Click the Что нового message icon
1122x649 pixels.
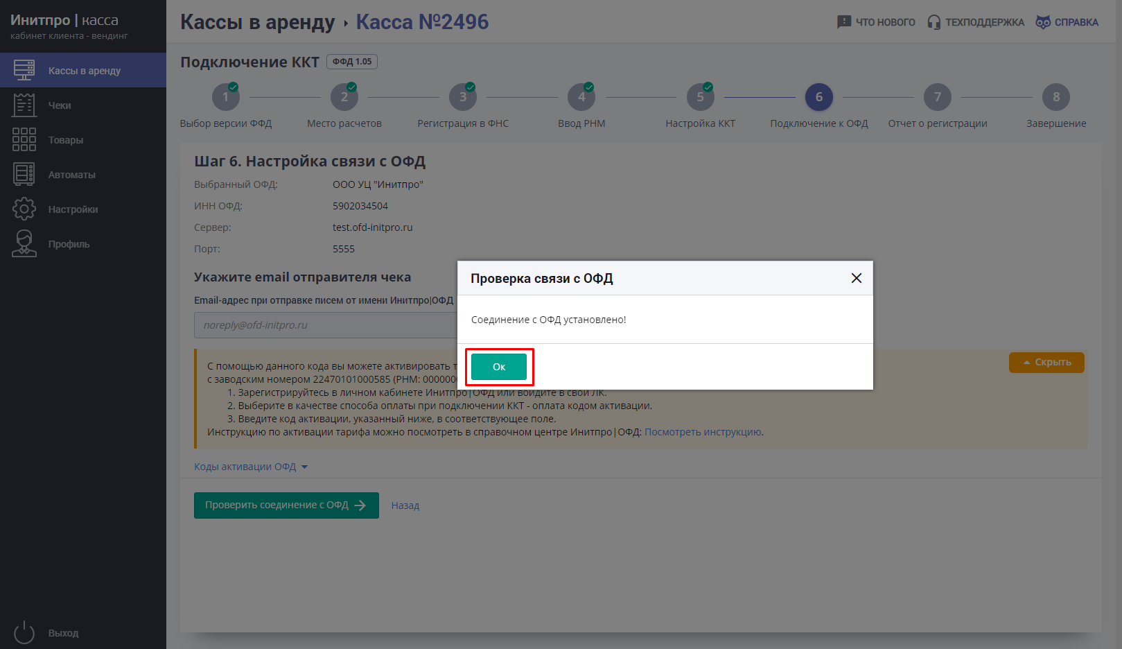(843, 22)
